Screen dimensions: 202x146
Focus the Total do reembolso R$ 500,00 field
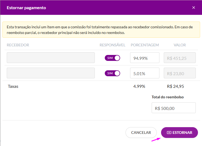(174, 108)
